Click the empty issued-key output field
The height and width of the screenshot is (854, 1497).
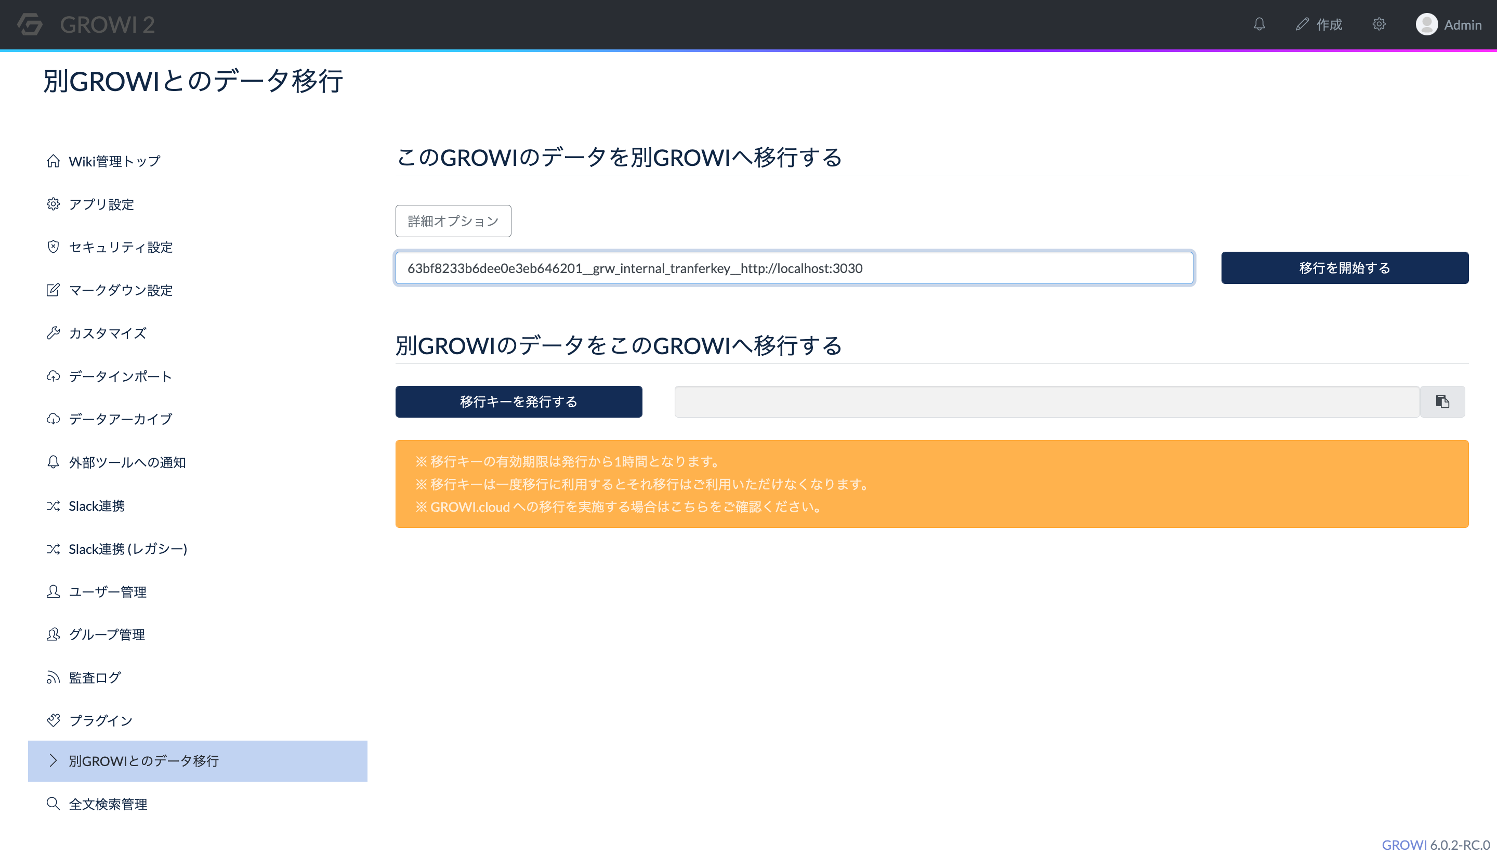click(x=1046, y=402)
